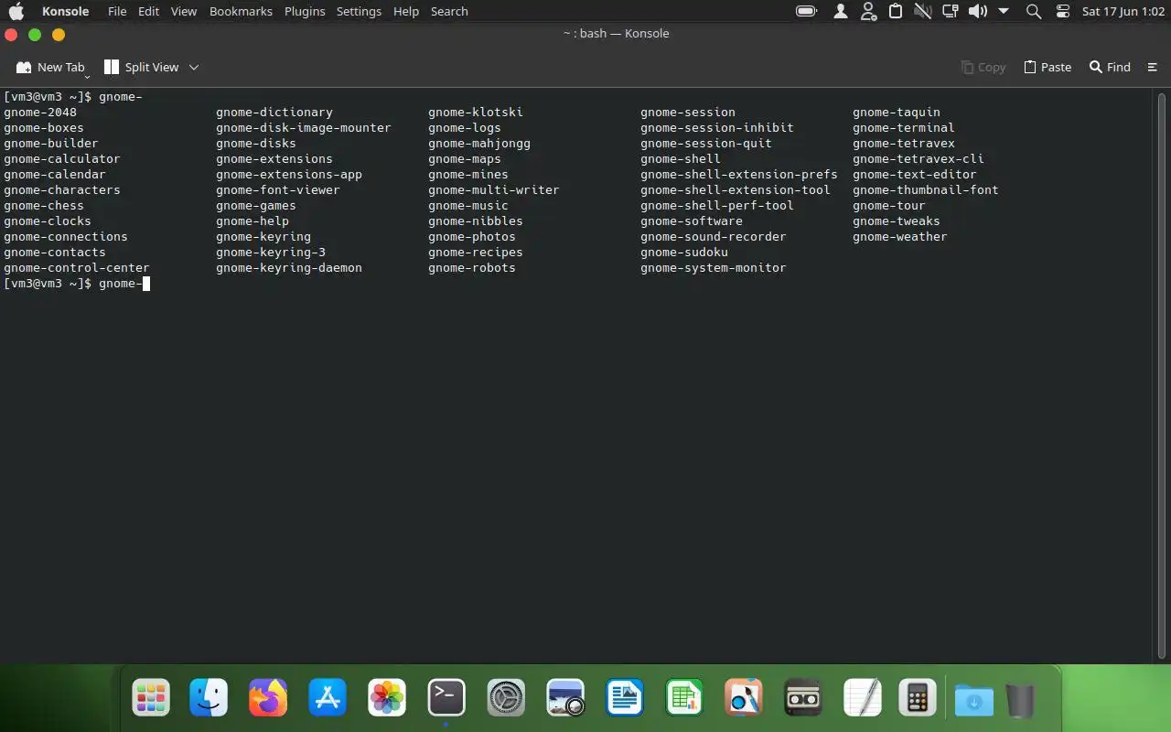The width and height of the screenshot is (1171, 732).
Task: Open the Edit menu
Action: coord(148,11)
